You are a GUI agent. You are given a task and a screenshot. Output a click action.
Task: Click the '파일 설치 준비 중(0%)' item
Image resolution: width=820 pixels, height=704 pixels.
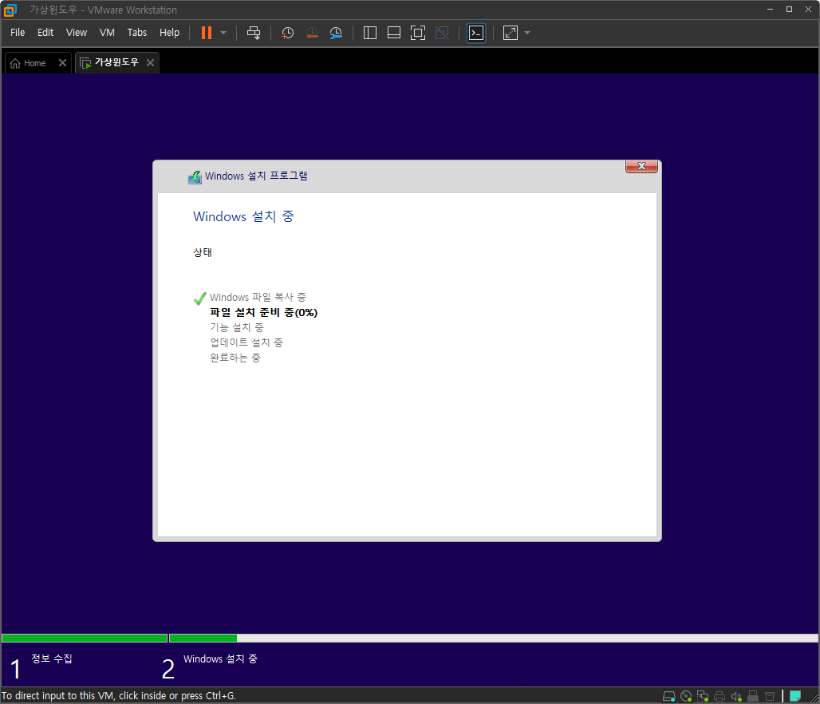tap(263, 312)
